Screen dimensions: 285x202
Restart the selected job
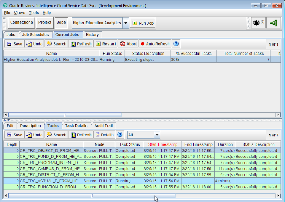coord(106,44)
